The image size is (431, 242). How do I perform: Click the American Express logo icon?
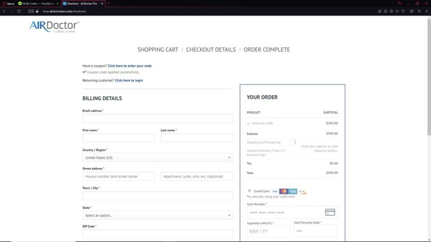292,191
